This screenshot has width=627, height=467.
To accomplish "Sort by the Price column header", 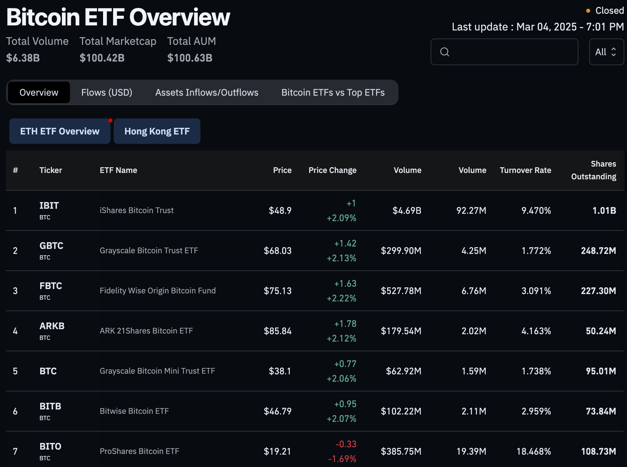I will point(282,170).
